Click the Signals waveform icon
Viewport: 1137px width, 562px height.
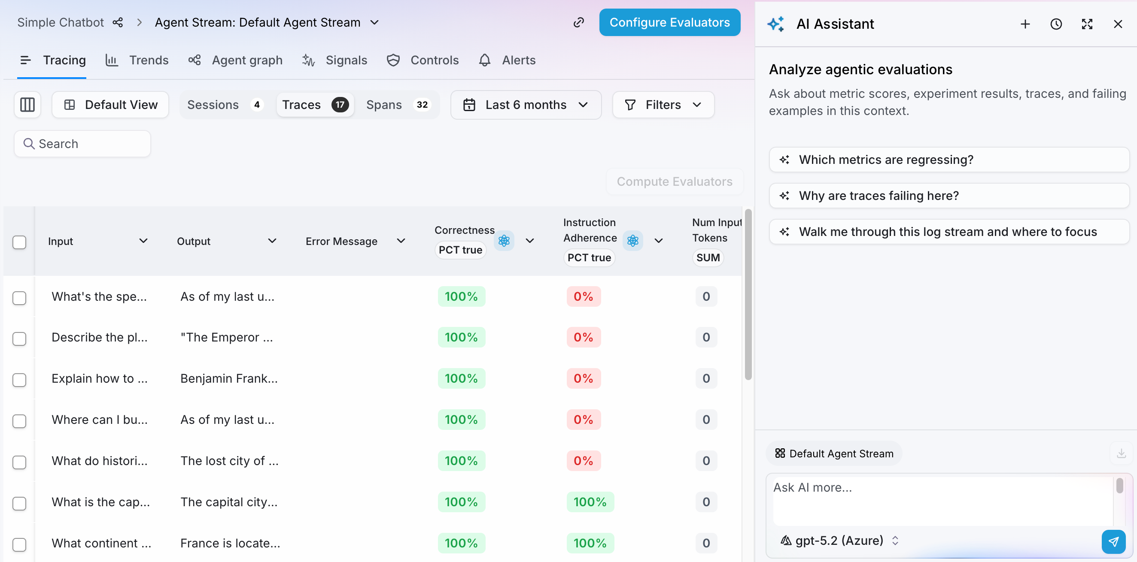click(309, 60)
